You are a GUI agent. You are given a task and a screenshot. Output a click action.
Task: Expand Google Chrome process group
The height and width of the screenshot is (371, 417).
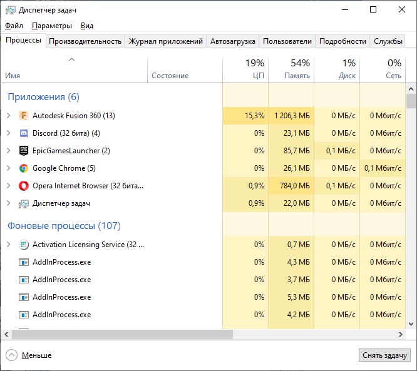(x=9, y=168)
